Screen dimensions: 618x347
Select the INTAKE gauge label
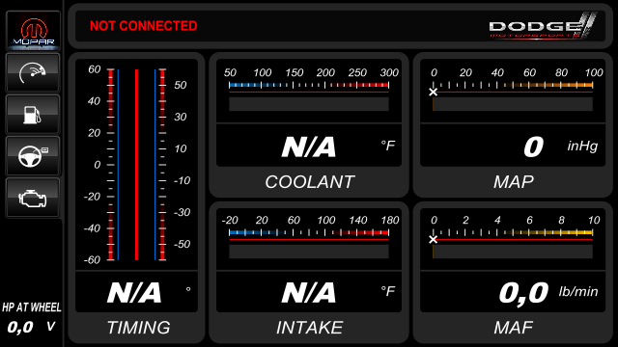(309, 328)
